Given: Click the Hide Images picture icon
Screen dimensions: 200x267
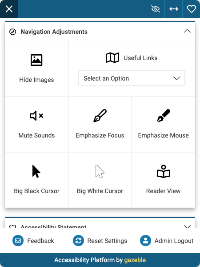Looking at the screenshot, I should click(36, 60).
